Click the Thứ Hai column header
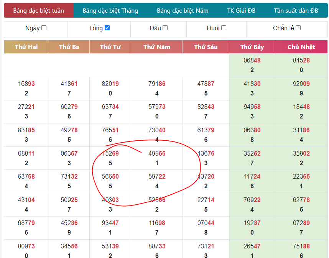Screen dimensions: 329x258 click(26, 47)
